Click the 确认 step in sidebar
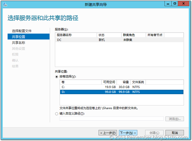 pyautogui.click(x=15, y=60)
